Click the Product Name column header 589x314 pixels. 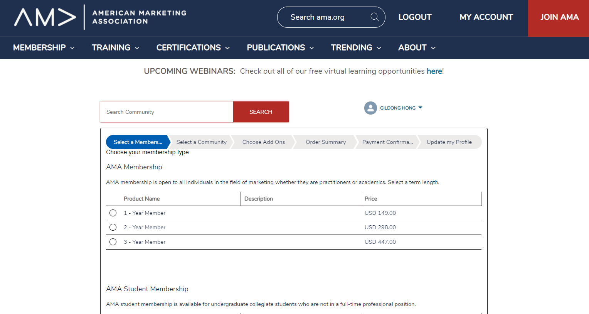pos(141,199)
